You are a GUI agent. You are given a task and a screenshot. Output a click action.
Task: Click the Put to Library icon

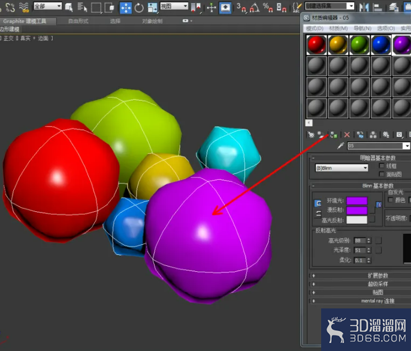coord(386,135)
